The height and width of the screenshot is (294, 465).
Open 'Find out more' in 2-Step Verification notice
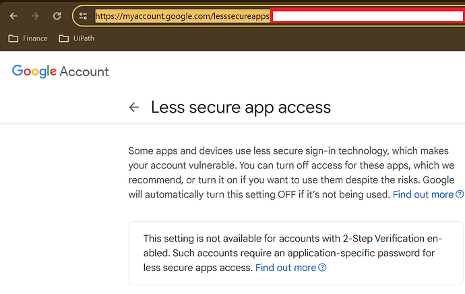pyautogui.click(x=286, y=268)
